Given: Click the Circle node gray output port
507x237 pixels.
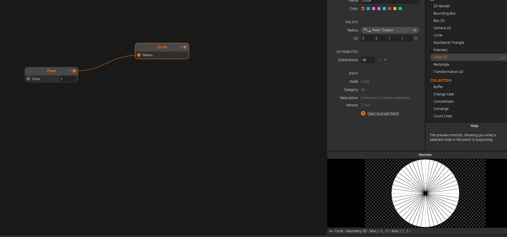Looking at the screenshot, I should tap(185, 47).
